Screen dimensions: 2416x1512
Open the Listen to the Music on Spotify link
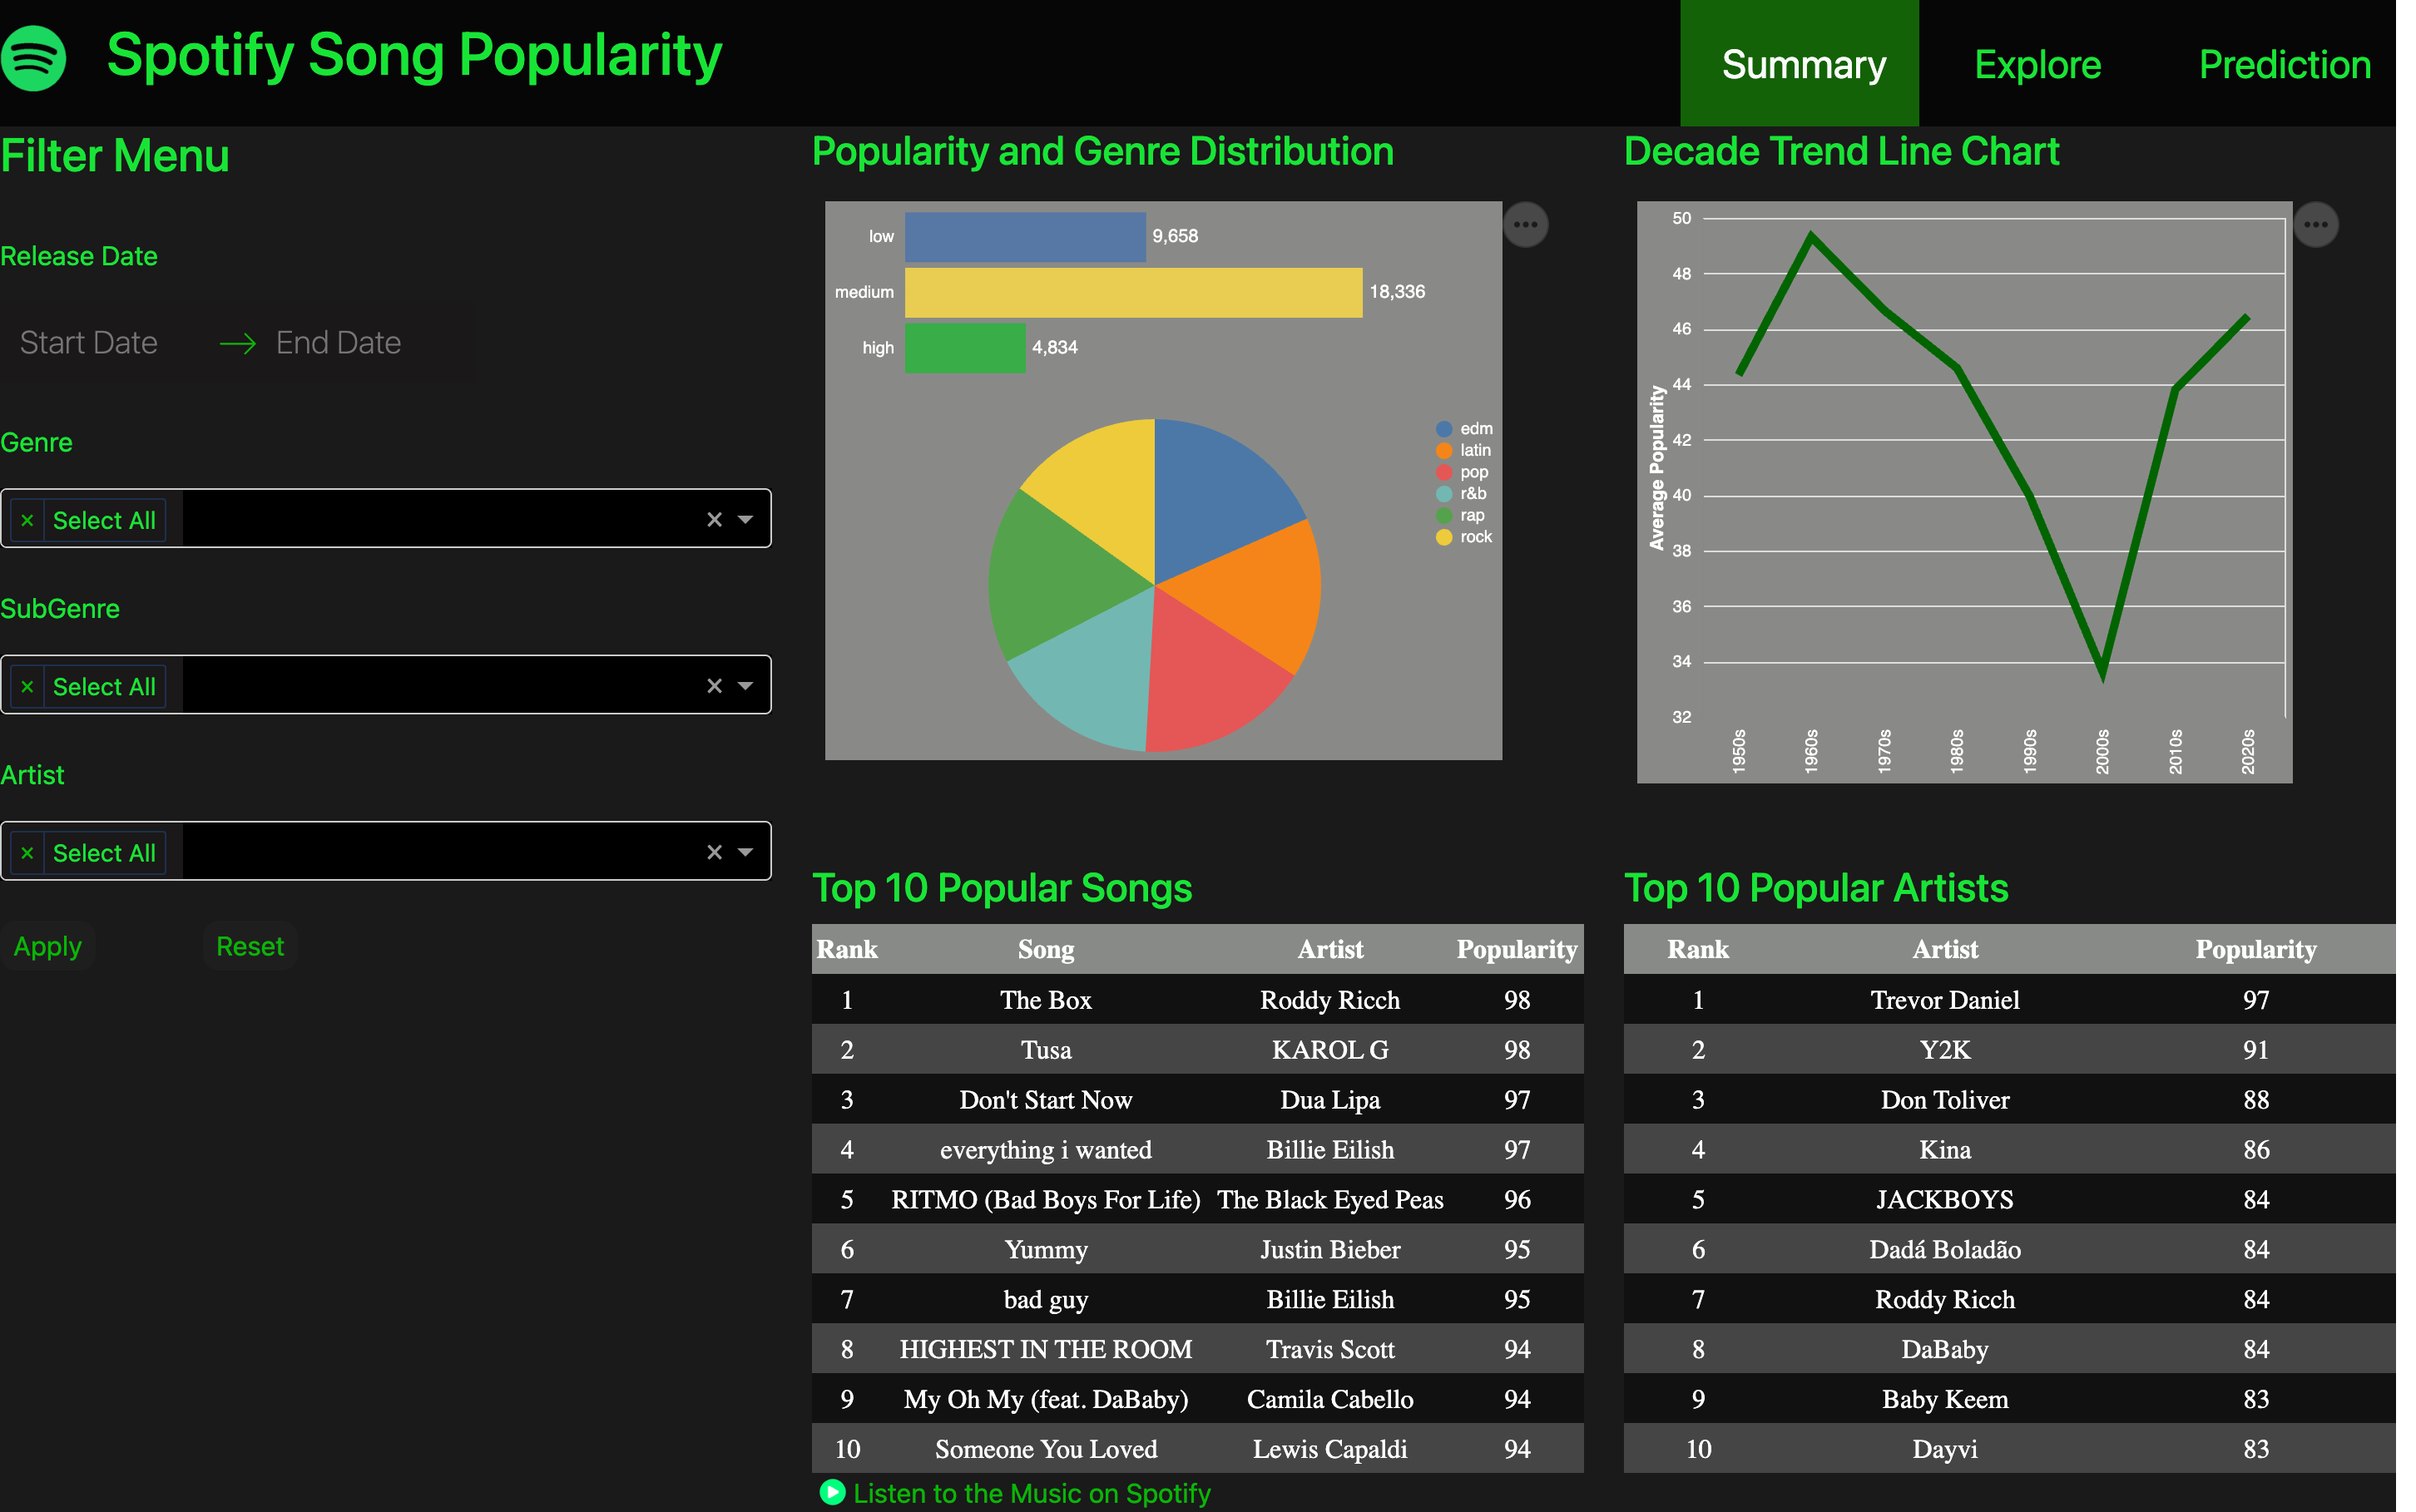1031,1493
